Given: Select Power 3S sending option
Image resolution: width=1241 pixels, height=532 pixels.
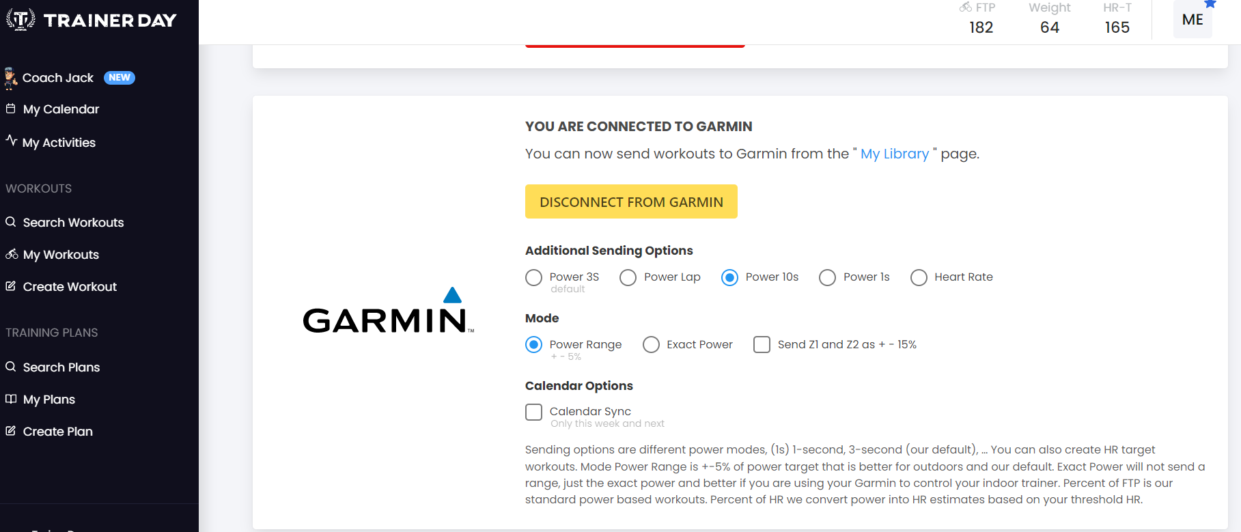Looking at the screenshot, I should point(533,277).
